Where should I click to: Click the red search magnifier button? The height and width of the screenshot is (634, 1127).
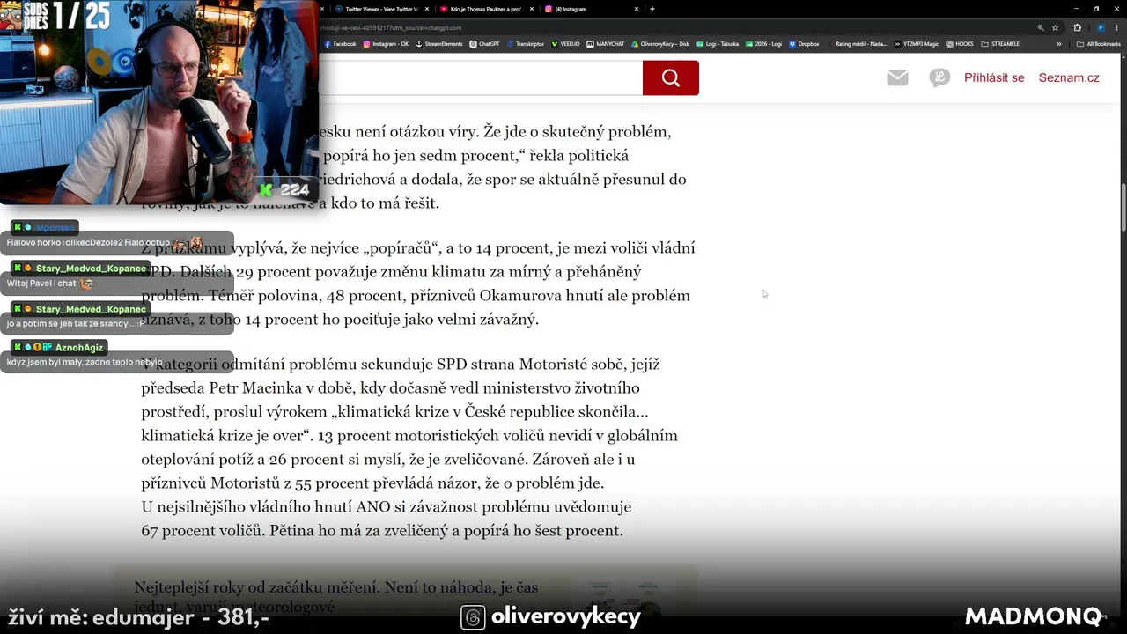tap(671, 77)
